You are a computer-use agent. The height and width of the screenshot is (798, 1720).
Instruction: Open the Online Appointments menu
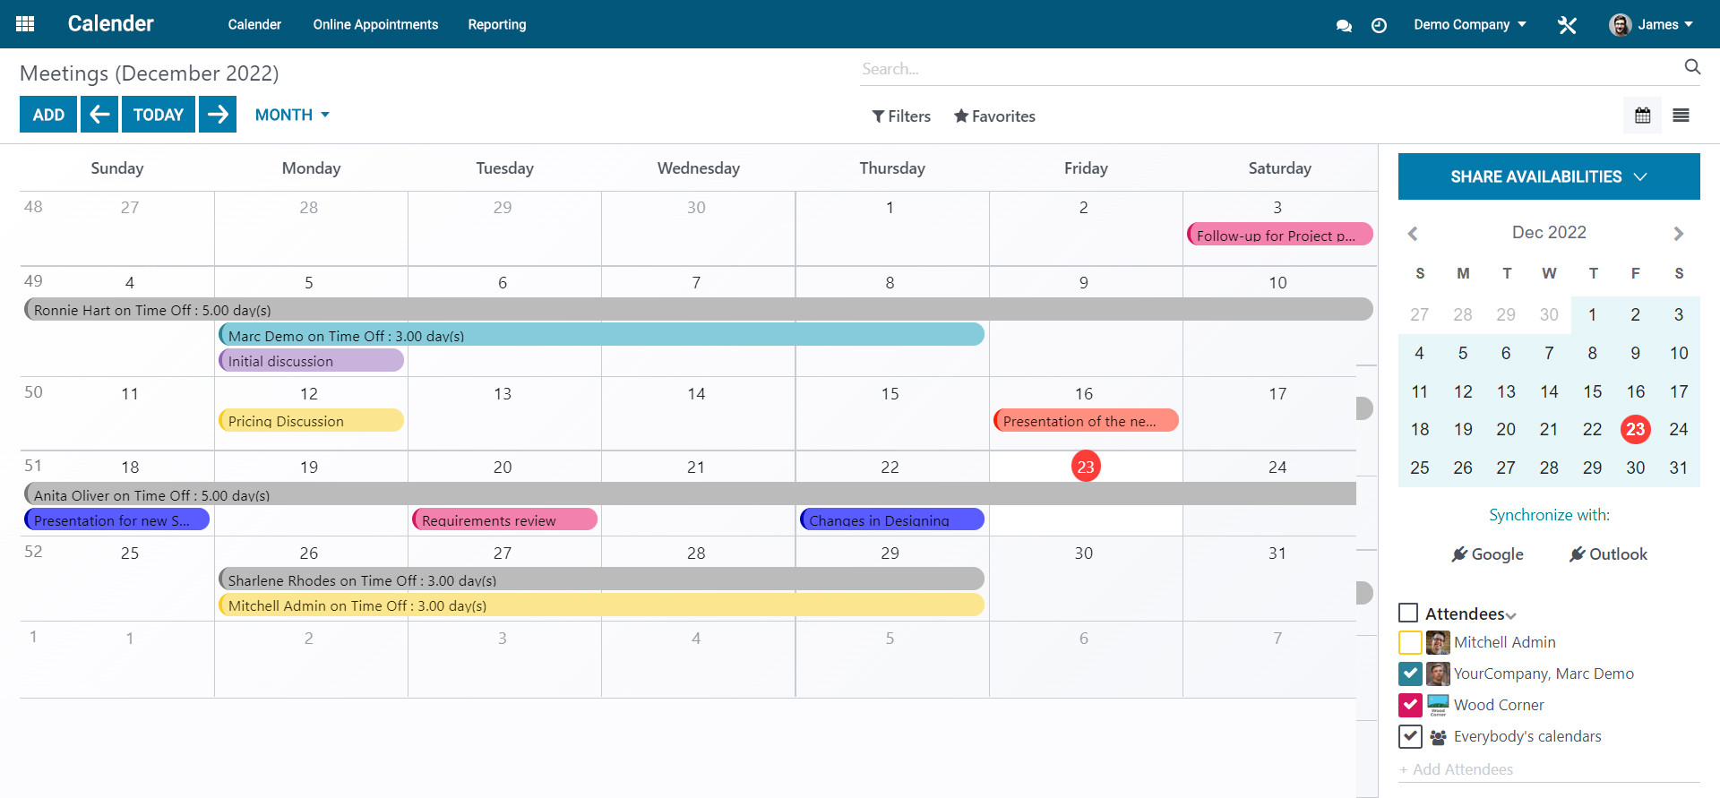[x=375, y=25]
